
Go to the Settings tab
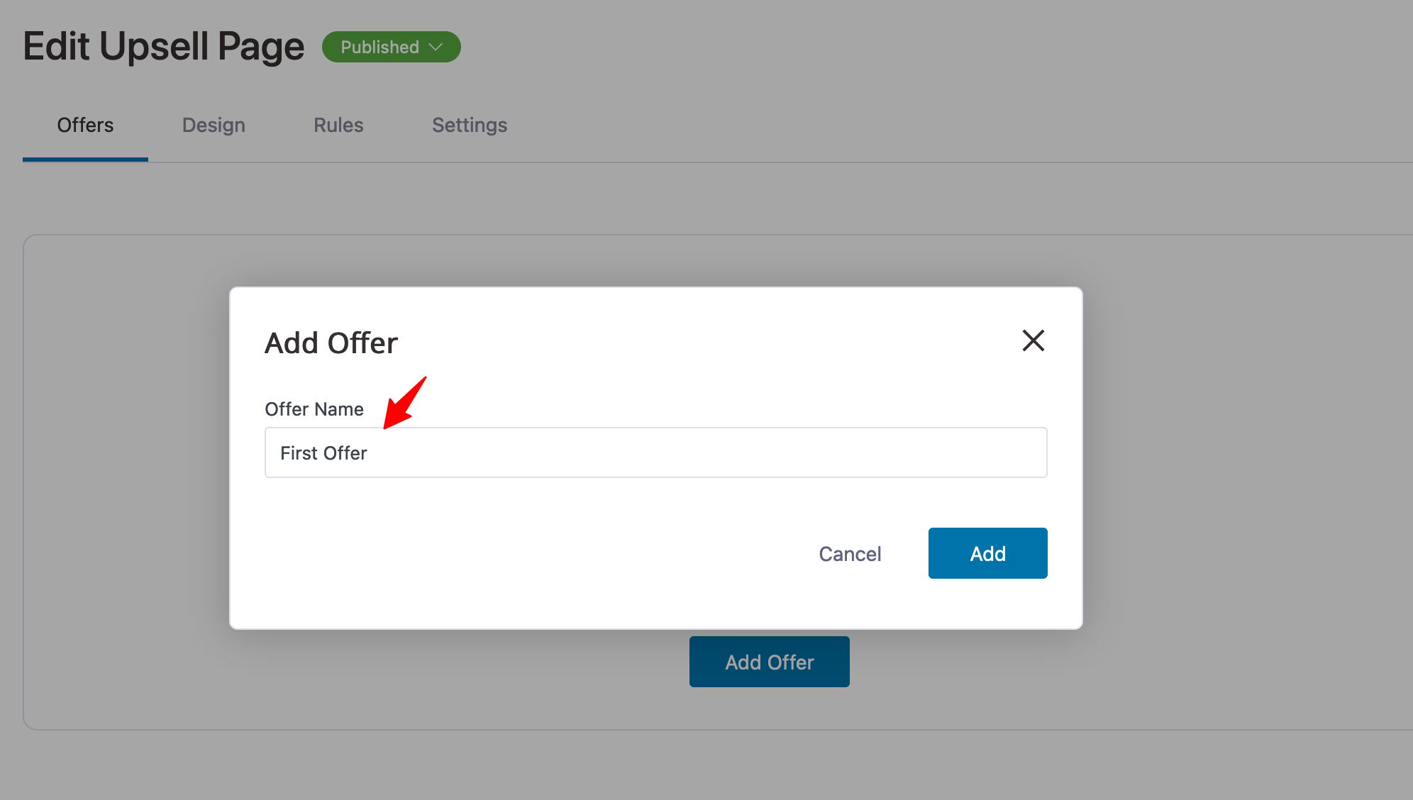pos(469,125)
